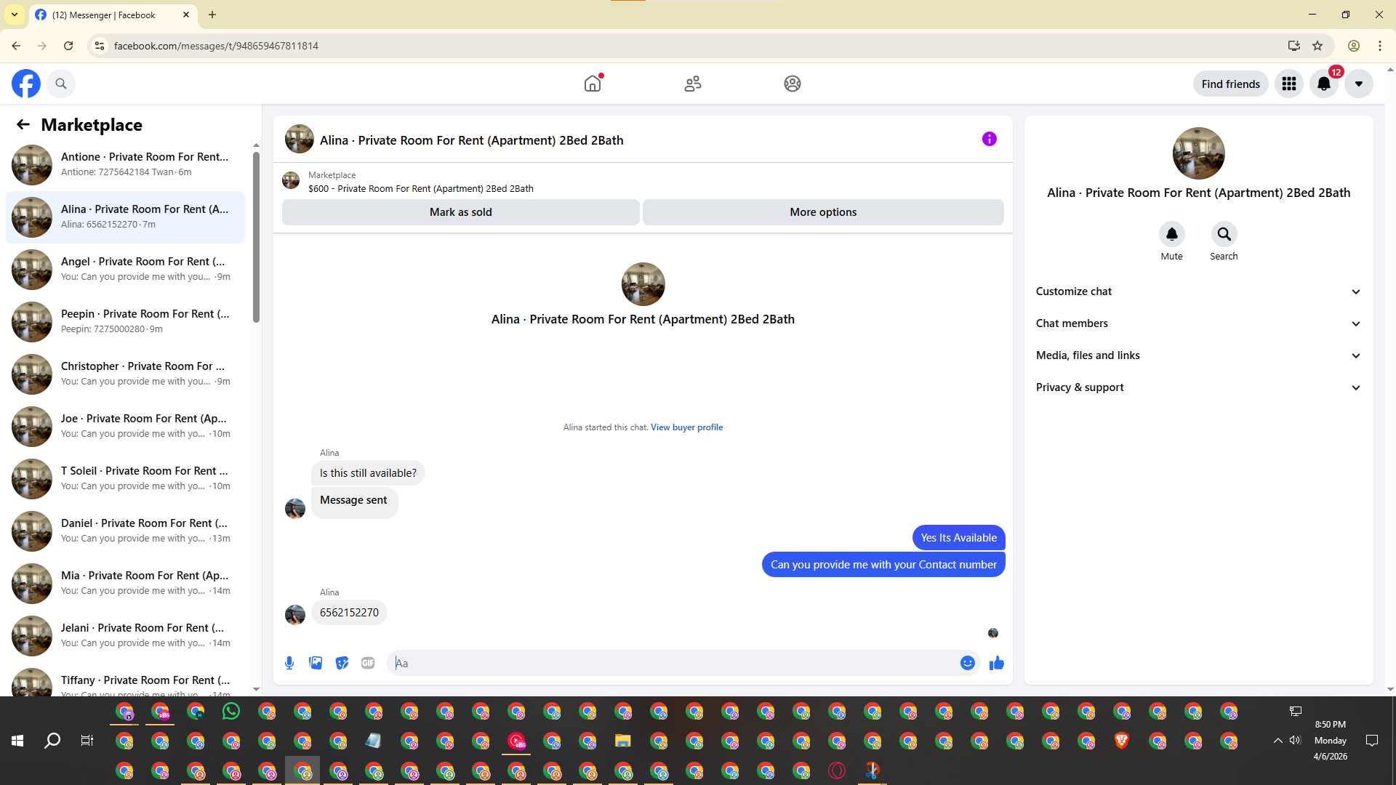Reload the page in Chrome

(68, 46)
